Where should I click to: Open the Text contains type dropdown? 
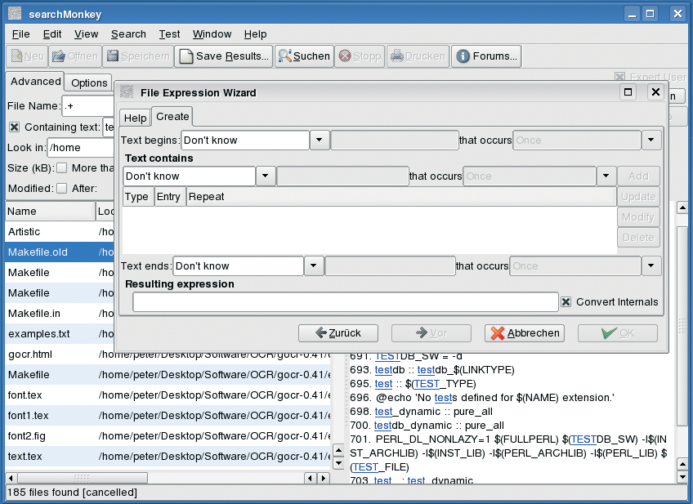click(x=265, y=176)
